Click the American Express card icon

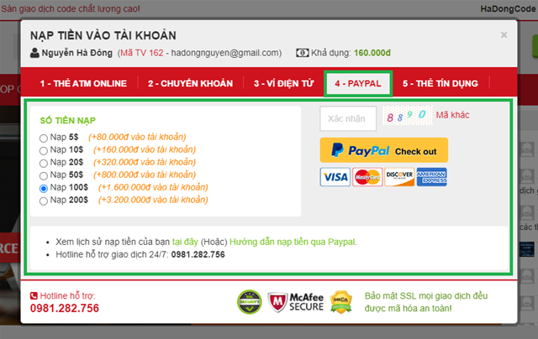tap(431, 177)
